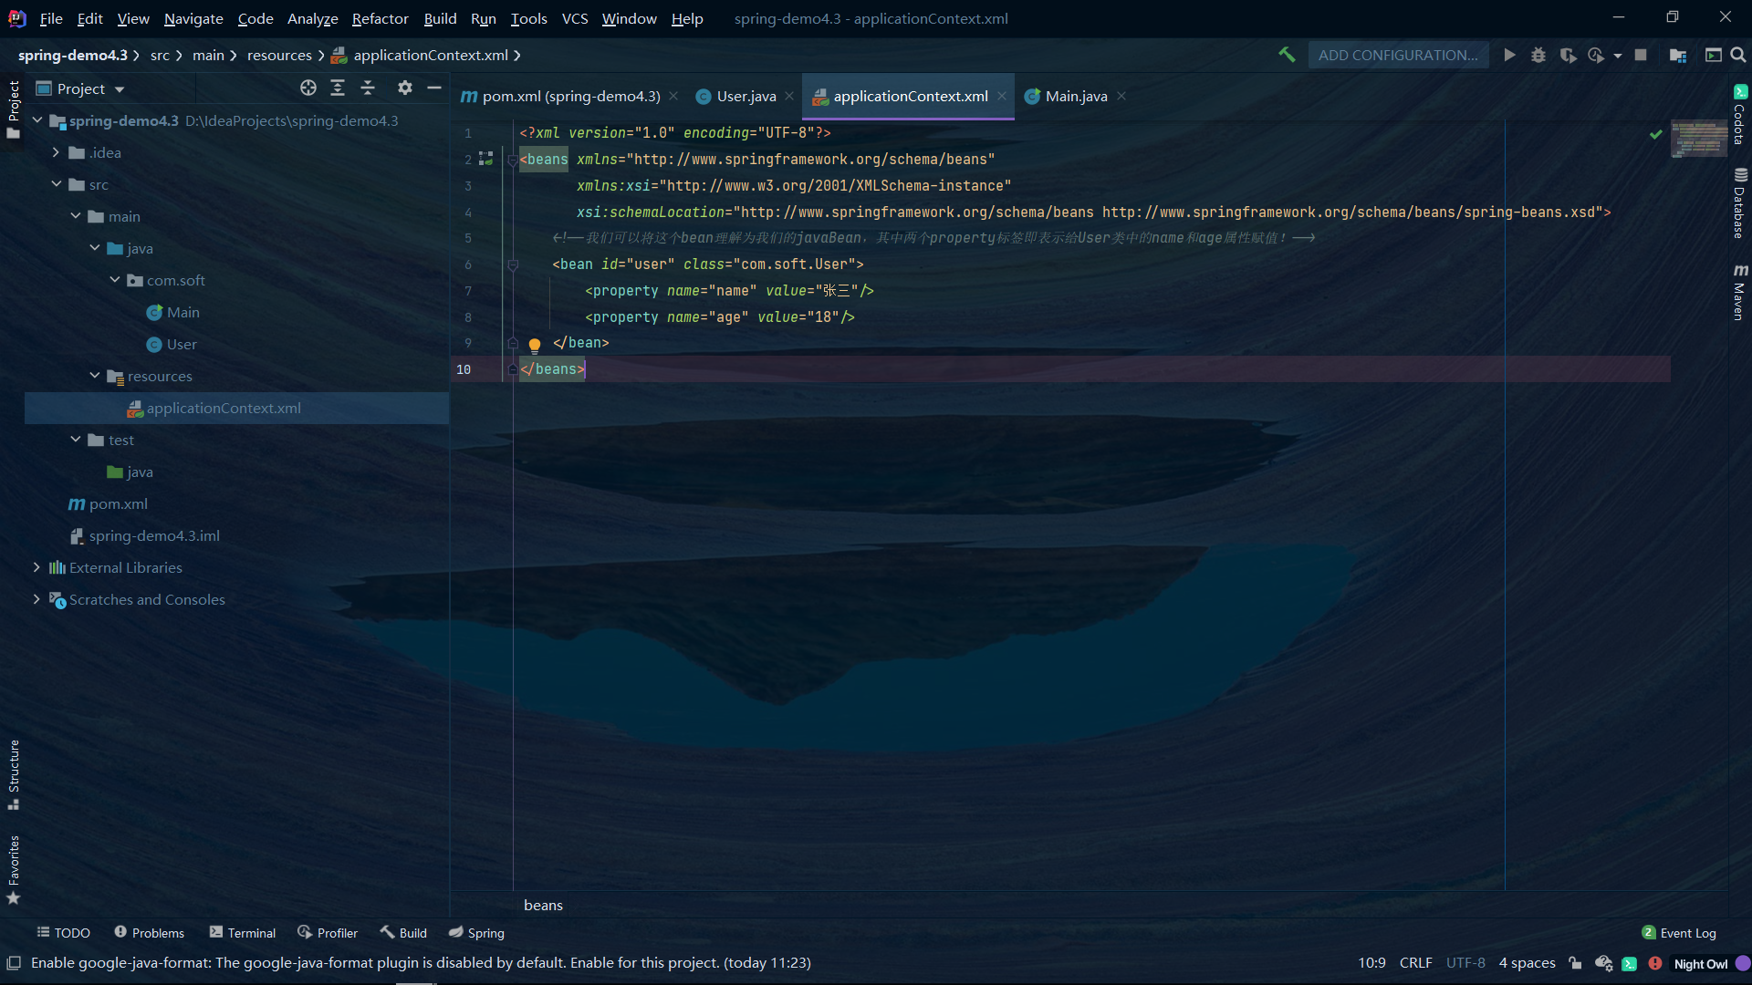This screenshot has width=1752, height=985.
Task: Click the locate-in-tree crosshair icon
Action: click(308, 88)
